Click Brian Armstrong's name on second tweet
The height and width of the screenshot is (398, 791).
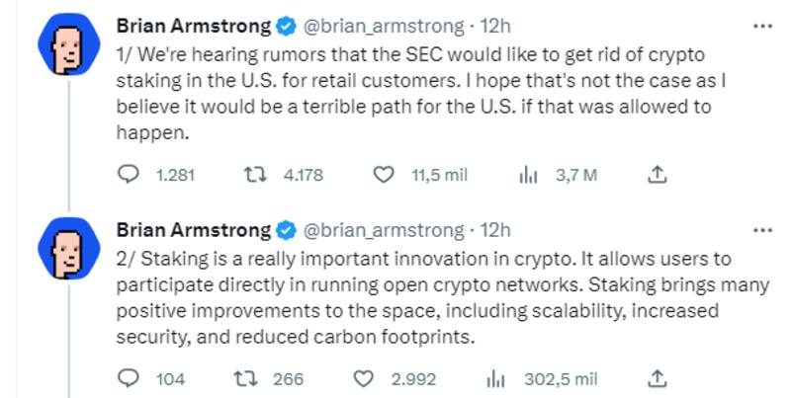point(194,230)
